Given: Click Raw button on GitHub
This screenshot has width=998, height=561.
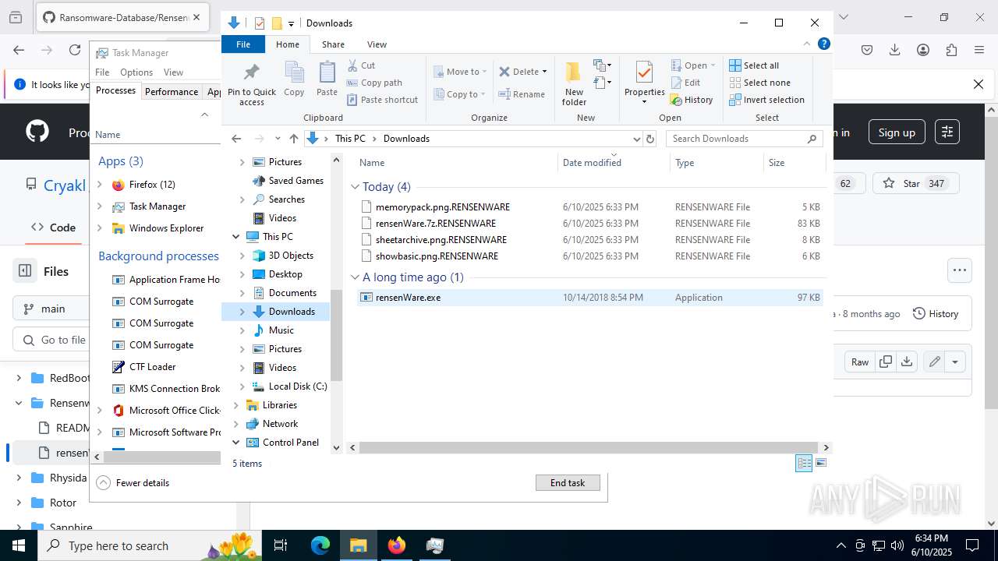Looking at the screenshot, I should pyautogui.click(x=860, y=362).
